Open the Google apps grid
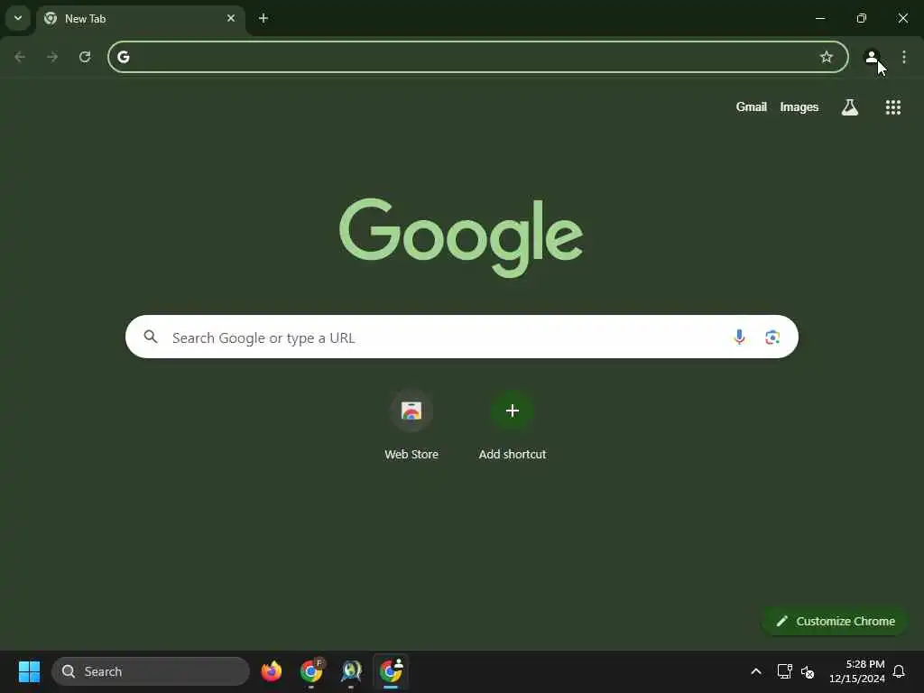The width and height of the screenshot is (924, 693). pos(892,106)
